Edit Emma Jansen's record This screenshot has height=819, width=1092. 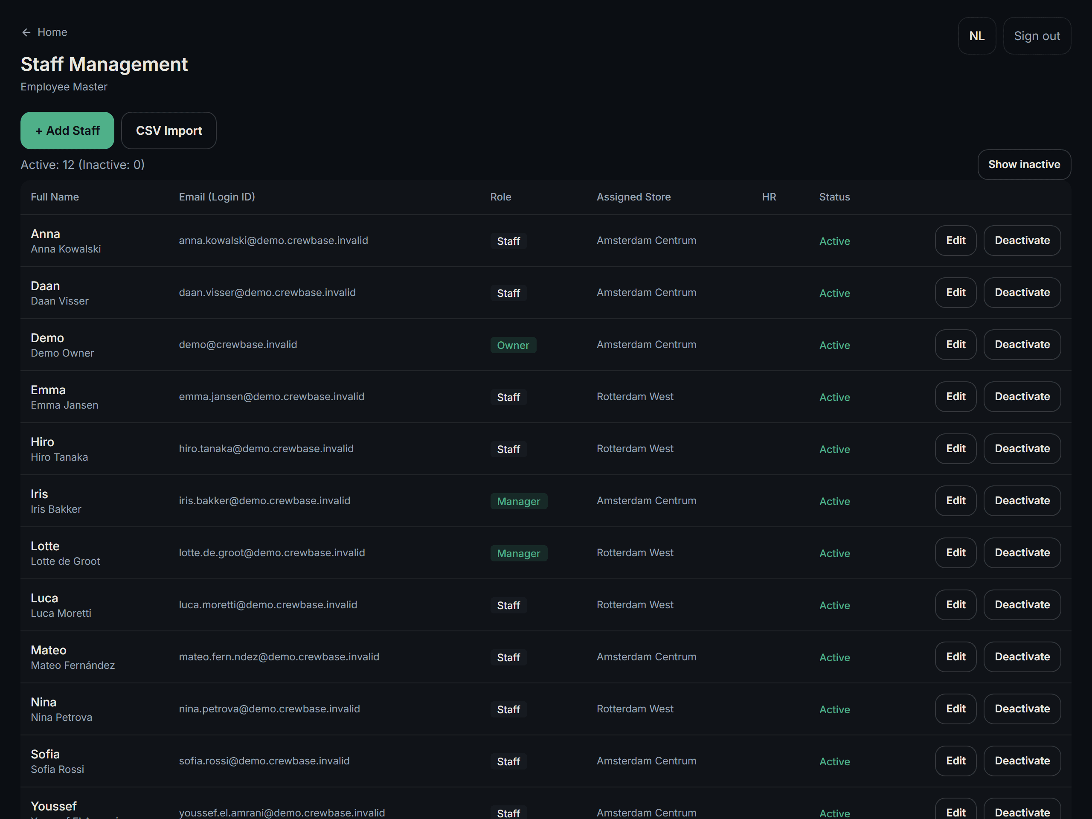[955, 396]
